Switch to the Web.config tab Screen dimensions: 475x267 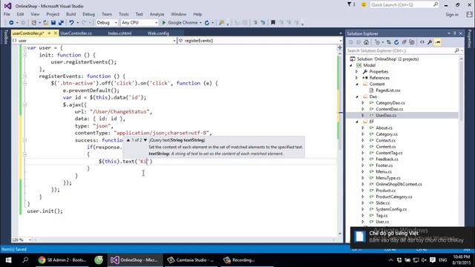click(x=158, y=33)
